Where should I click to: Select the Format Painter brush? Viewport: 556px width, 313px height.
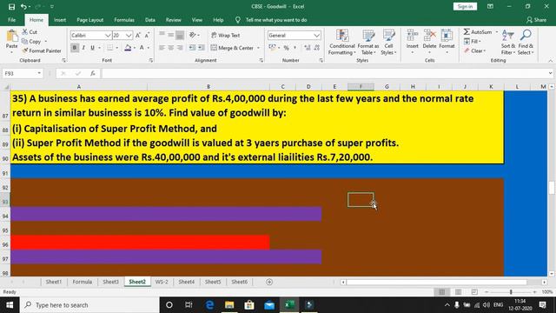tap(41, 50)
